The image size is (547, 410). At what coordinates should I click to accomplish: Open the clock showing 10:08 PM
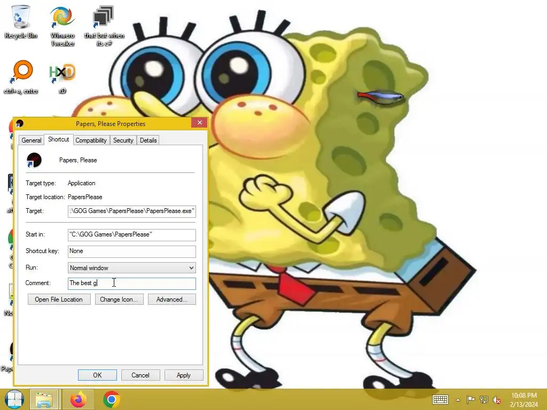[523, 400]
